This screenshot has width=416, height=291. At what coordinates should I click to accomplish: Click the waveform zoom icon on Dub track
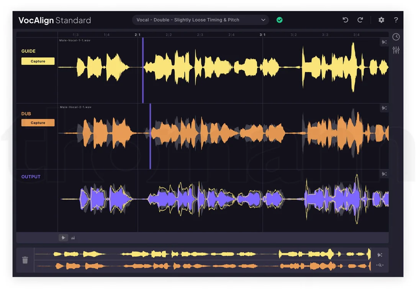[x=384, y=108]
